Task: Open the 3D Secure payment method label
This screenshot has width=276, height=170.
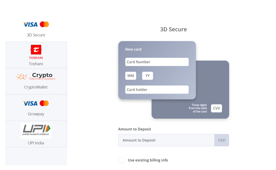Action: [36, 35]
